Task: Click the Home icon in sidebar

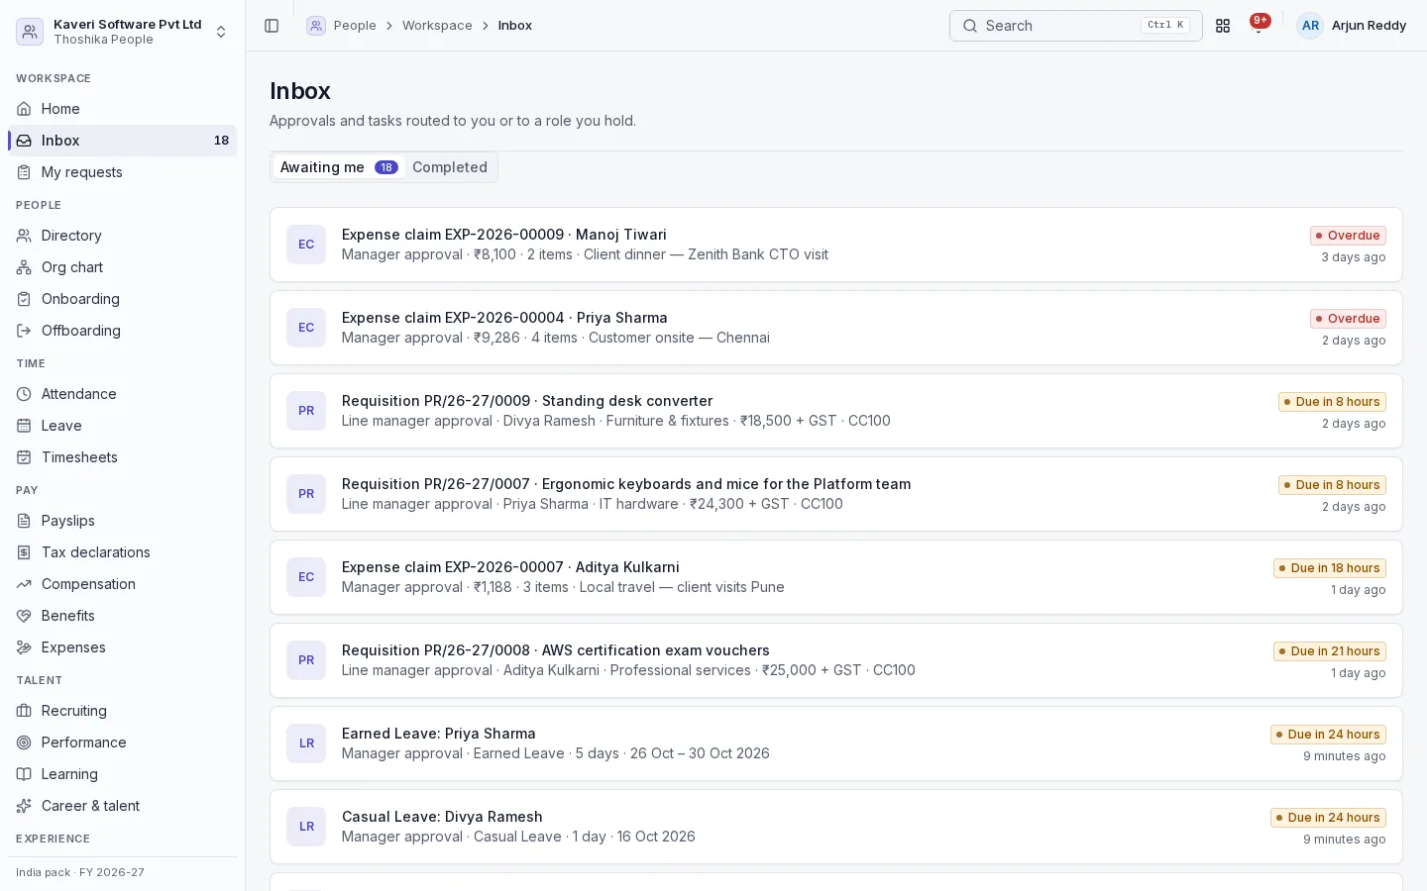Action: [24, 109]
